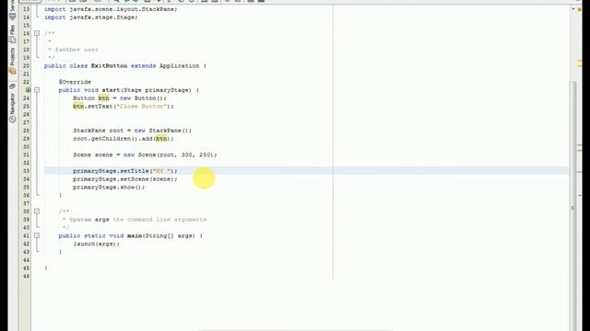Click the large yellow warning mark in the error stripe
Viewport: 590px width, 331px height.
pyautogui.click(x=580, y=63)
